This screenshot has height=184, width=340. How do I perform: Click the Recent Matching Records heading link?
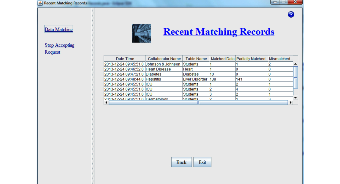219,32
